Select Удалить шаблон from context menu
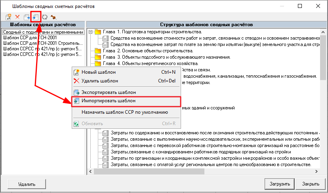328x193 pixels. (99, 81)
